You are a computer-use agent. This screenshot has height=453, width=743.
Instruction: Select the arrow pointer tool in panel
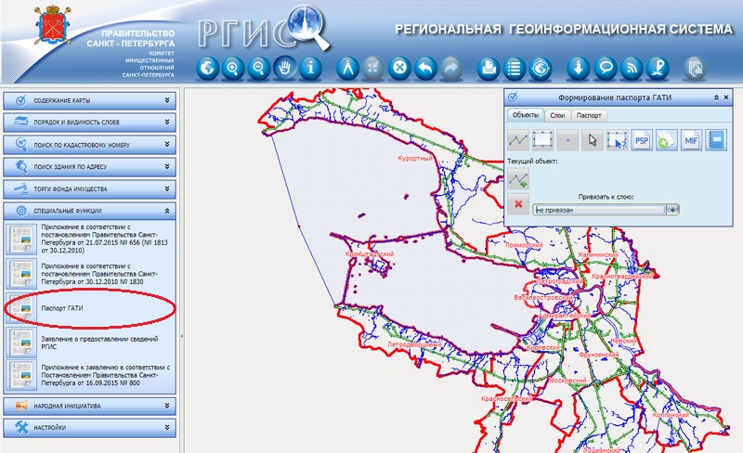pyautogui.click(x=593, y=140)
